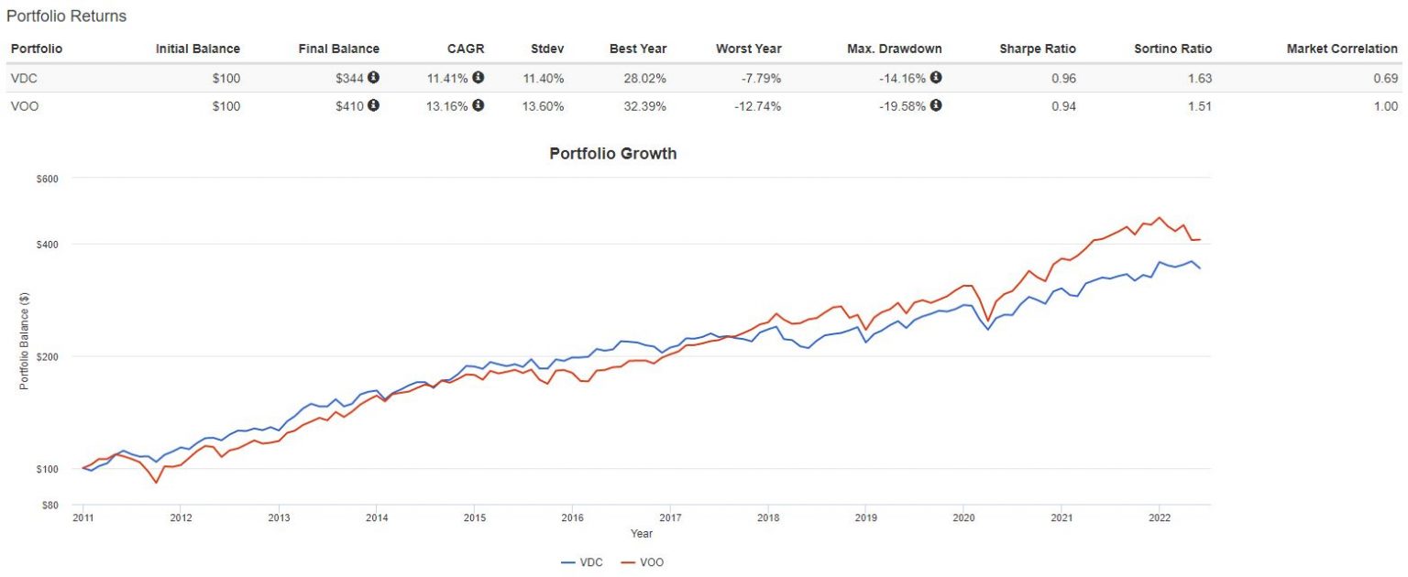1408x577 pixels.
Task: Click the Sharpe Ratio column header
Action: click(1038, 49)
